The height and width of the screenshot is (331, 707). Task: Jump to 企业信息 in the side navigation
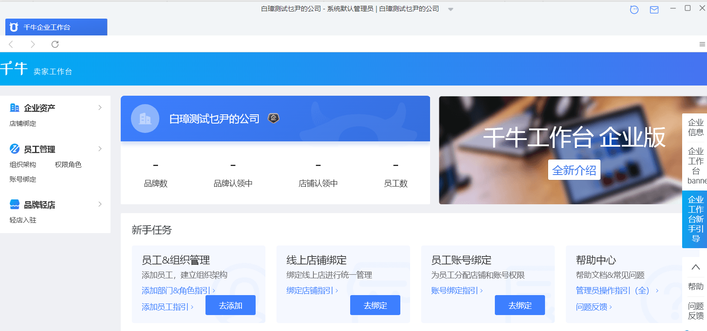[695, 128]
